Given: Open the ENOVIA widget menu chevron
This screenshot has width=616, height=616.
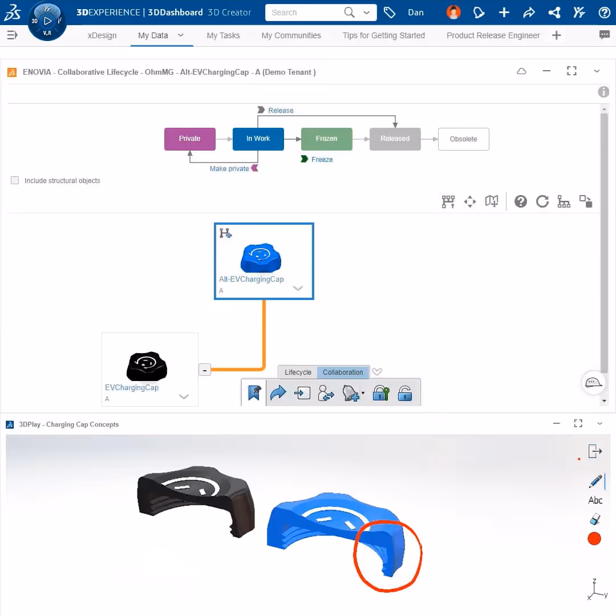Looking at the screenshot, I should pos(597,71).
